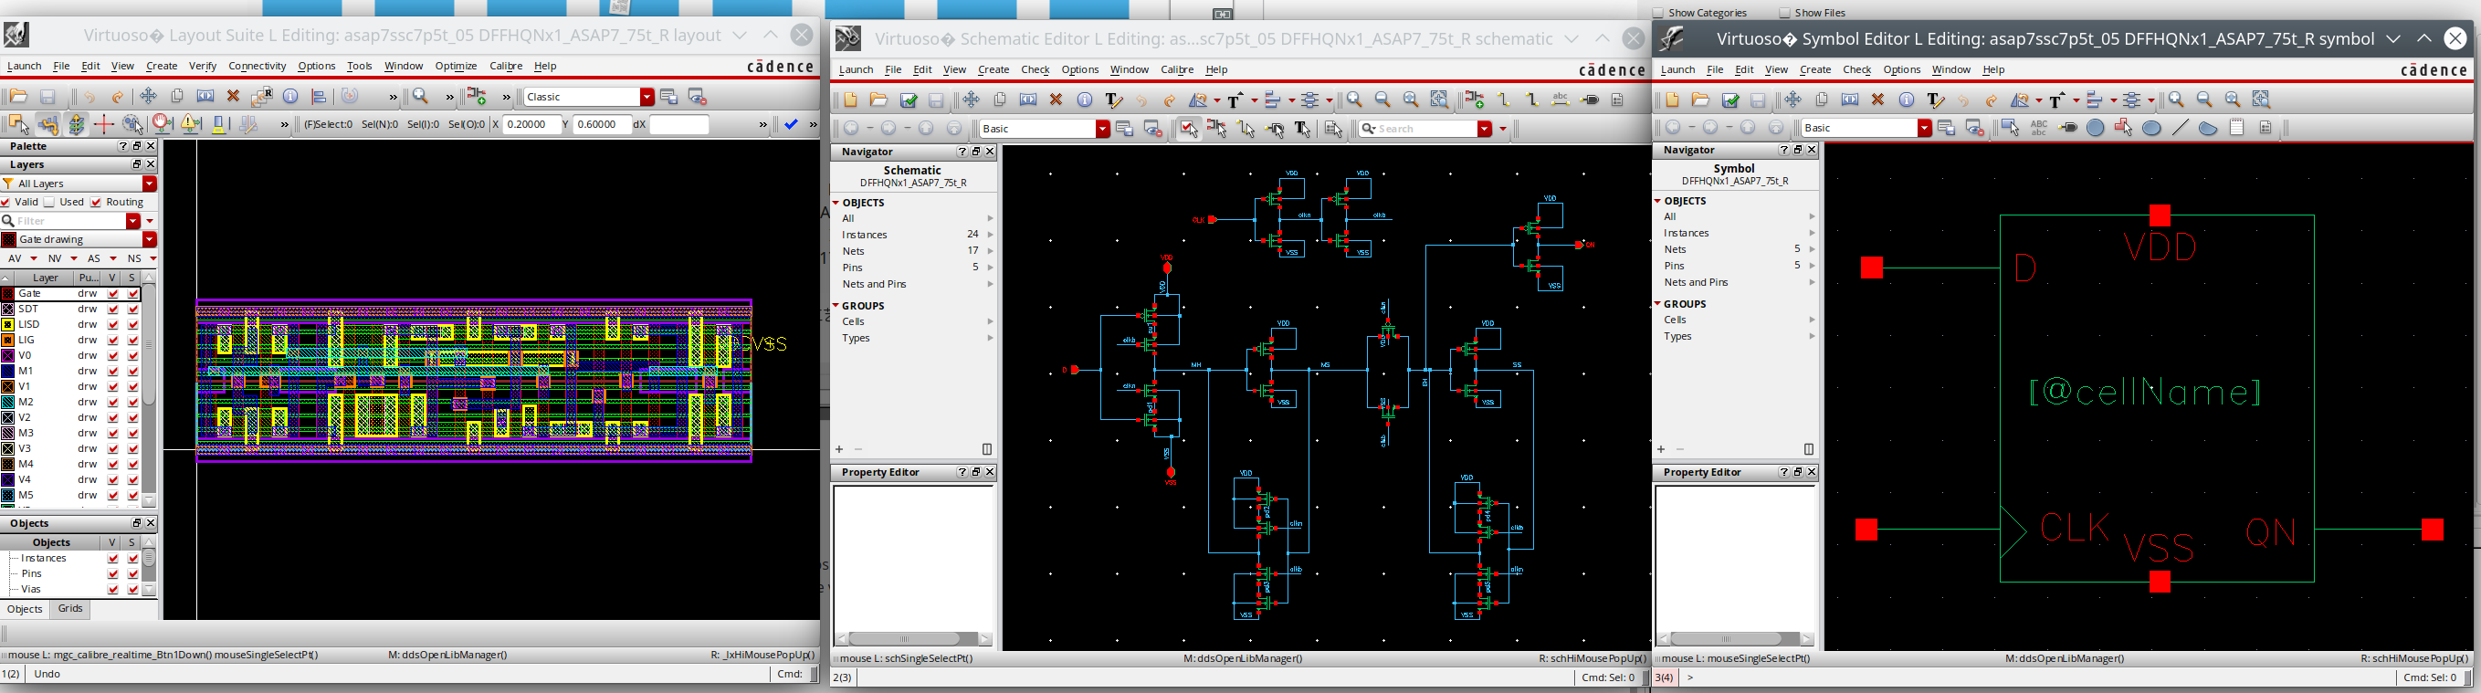Toggle selectability checkbox for M1 layer
This screenshot has height=693, width=2481.
point(133,371)
